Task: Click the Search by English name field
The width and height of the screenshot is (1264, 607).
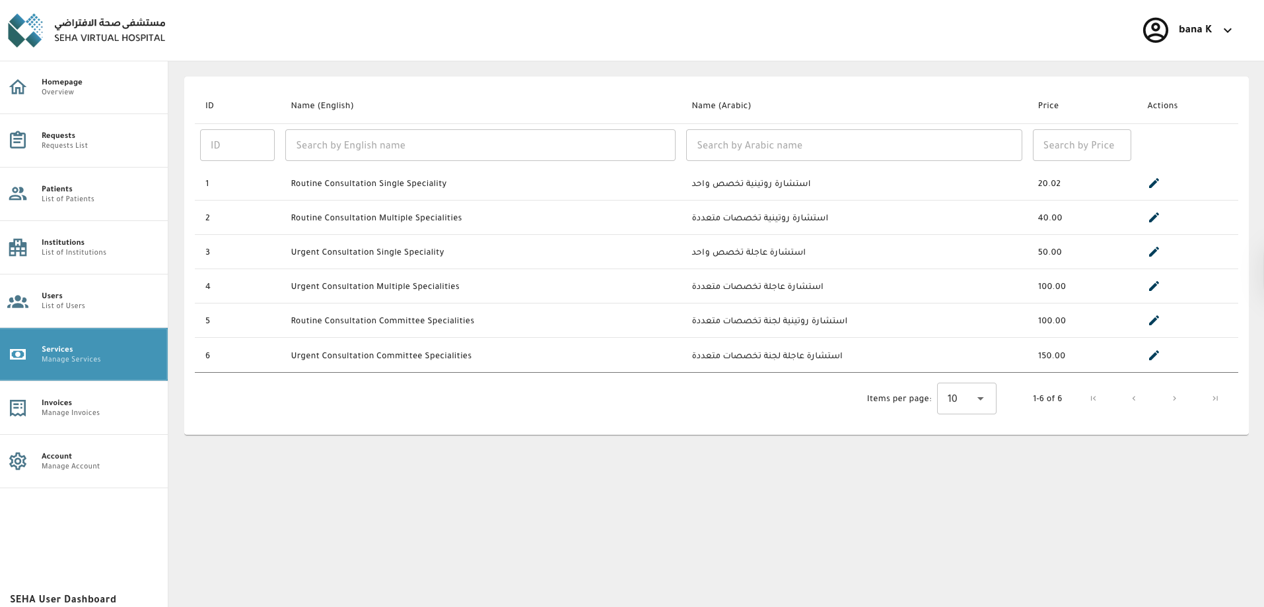Action: tap(480, 145)
